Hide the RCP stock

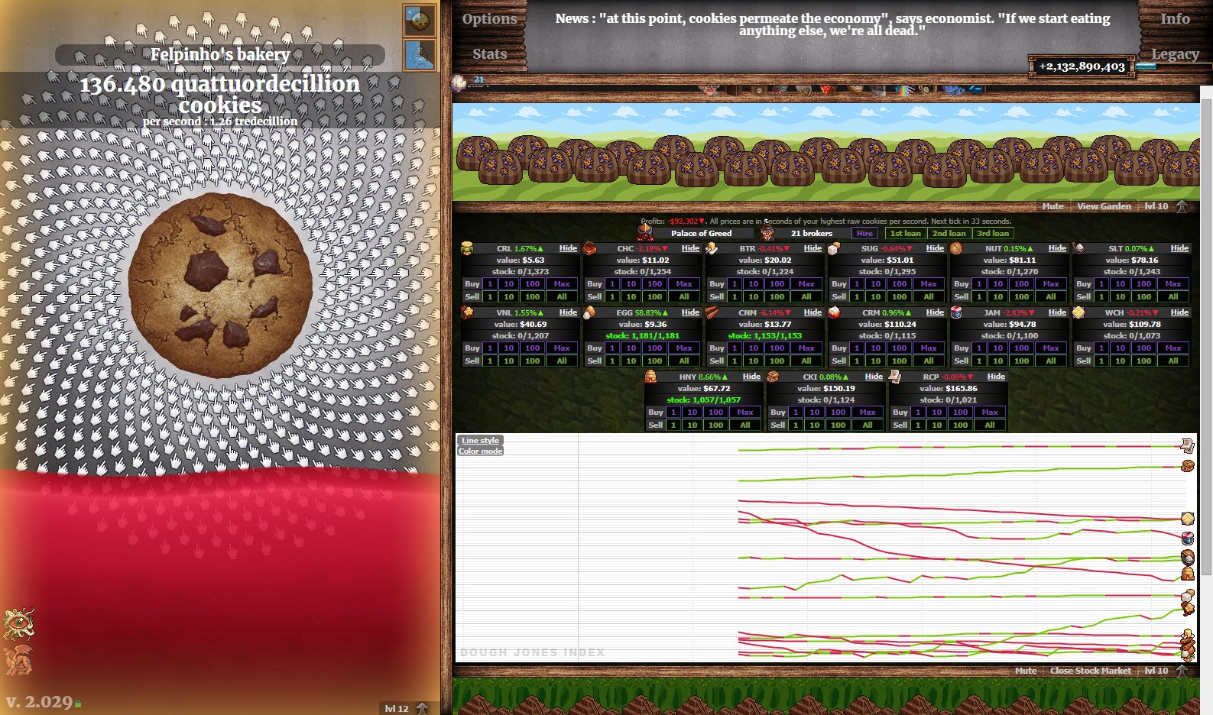tap(996, 377)
